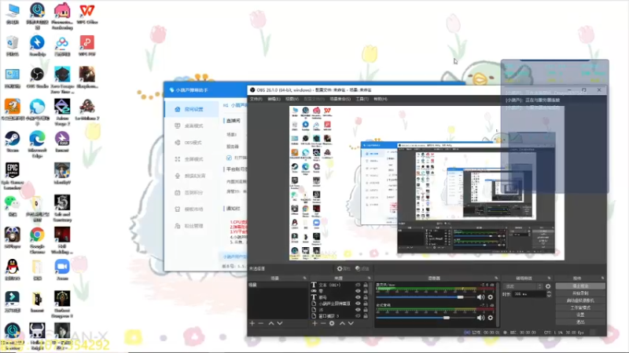The height and width of the screenshot is (353, 629).
Task: Mute the desktop audio channel
Action: (x=480, y=318)
